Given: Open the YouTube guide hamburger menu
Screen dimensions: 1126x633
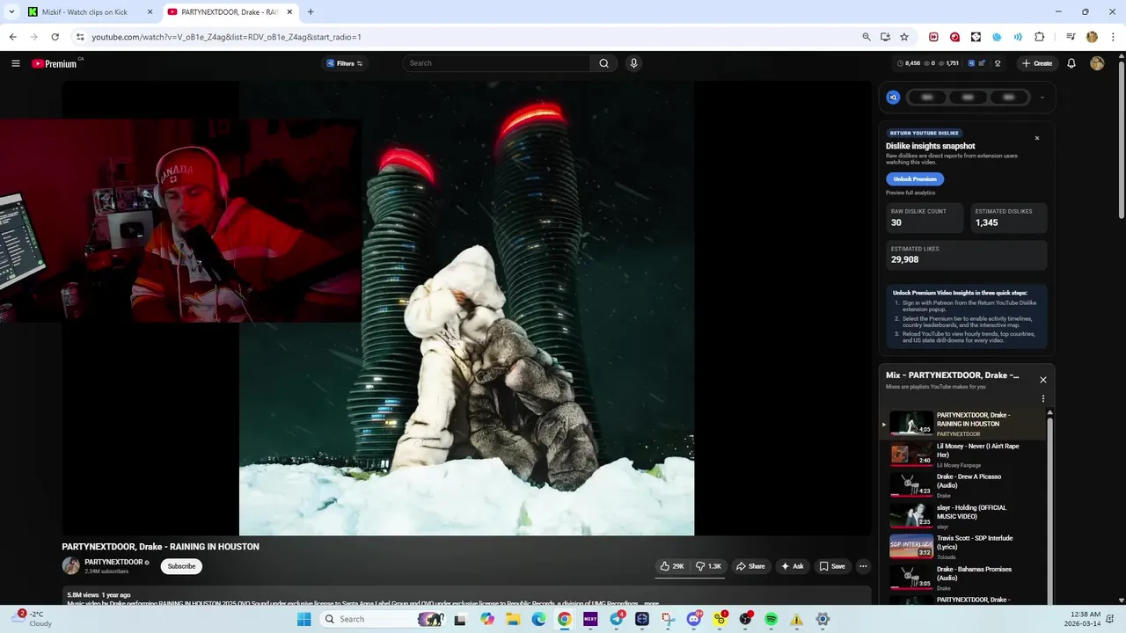Looking at the screenshot, I should (15, 63).
